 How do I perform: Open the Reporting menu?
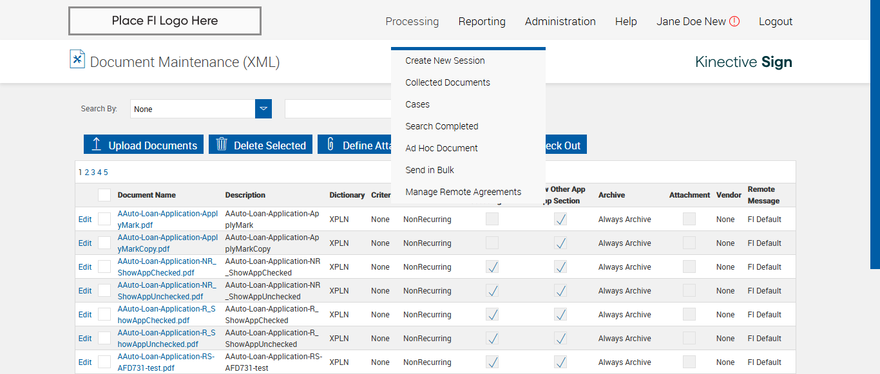[482, 21]
